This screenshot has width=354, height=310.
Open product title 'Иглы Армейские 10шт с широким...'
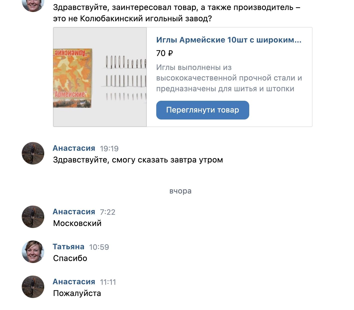(x=229, y=40)
